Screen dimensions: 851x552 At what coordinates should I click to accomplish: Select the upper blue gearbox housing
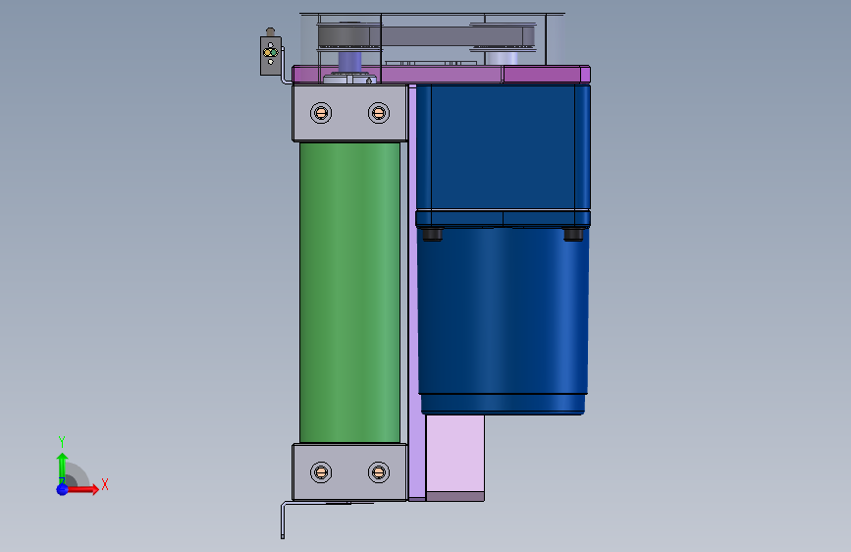point(504,146)
